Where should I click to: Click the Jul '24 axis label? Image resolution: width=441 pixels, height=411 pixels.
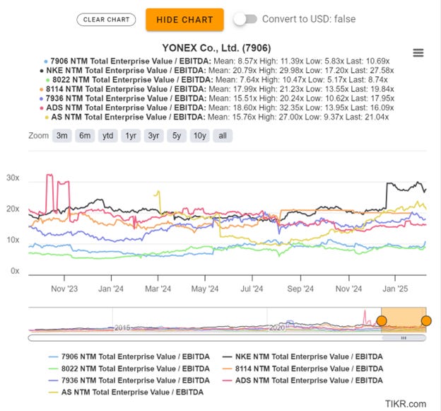click(252, 289)
